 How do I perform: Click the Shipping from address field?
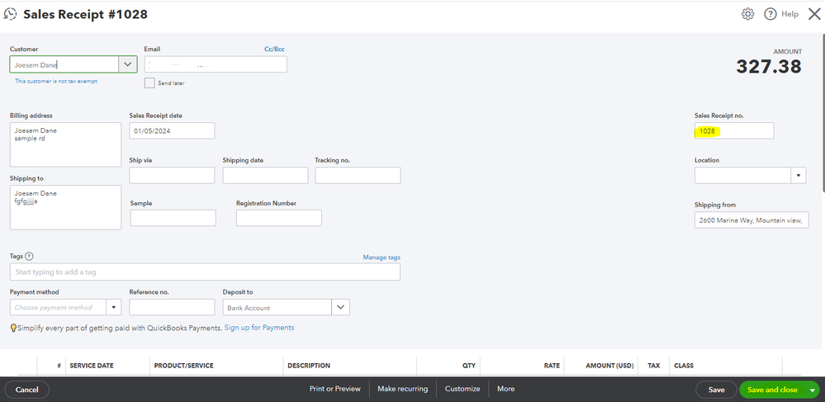(752, 220)
